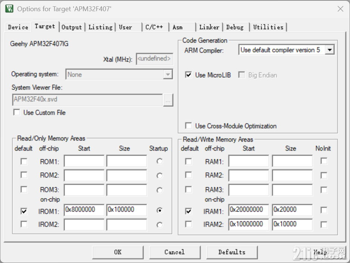Check the ROM3 default checkbox
The image size is (350, 263).
(x=24, y=190)
